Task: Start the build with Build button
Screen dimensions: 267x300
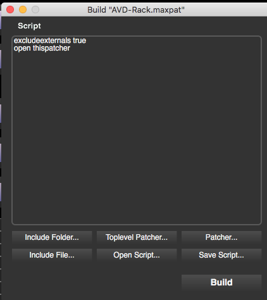Action: [x=221, y=282]
